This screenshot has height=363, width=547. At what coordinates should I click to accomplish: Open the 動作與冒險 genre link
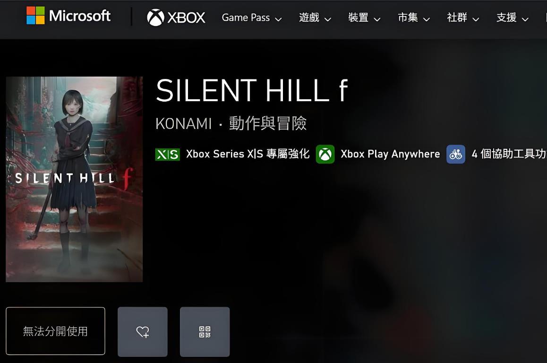(267, 123)
